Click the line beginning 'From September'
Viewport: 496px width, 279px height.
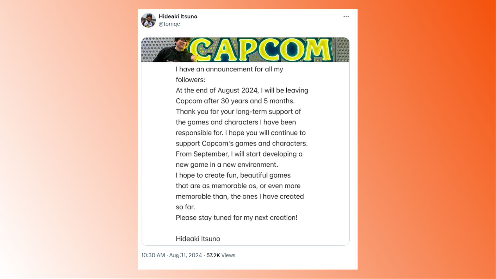pyautogui.click(x=239, y=154)
